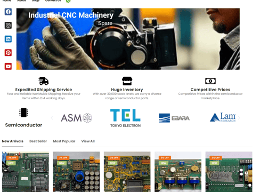This screenshot has width=268, height=192.
Task: Open the leftmost green multi-chip board product
Action: (x=26, y=172)
